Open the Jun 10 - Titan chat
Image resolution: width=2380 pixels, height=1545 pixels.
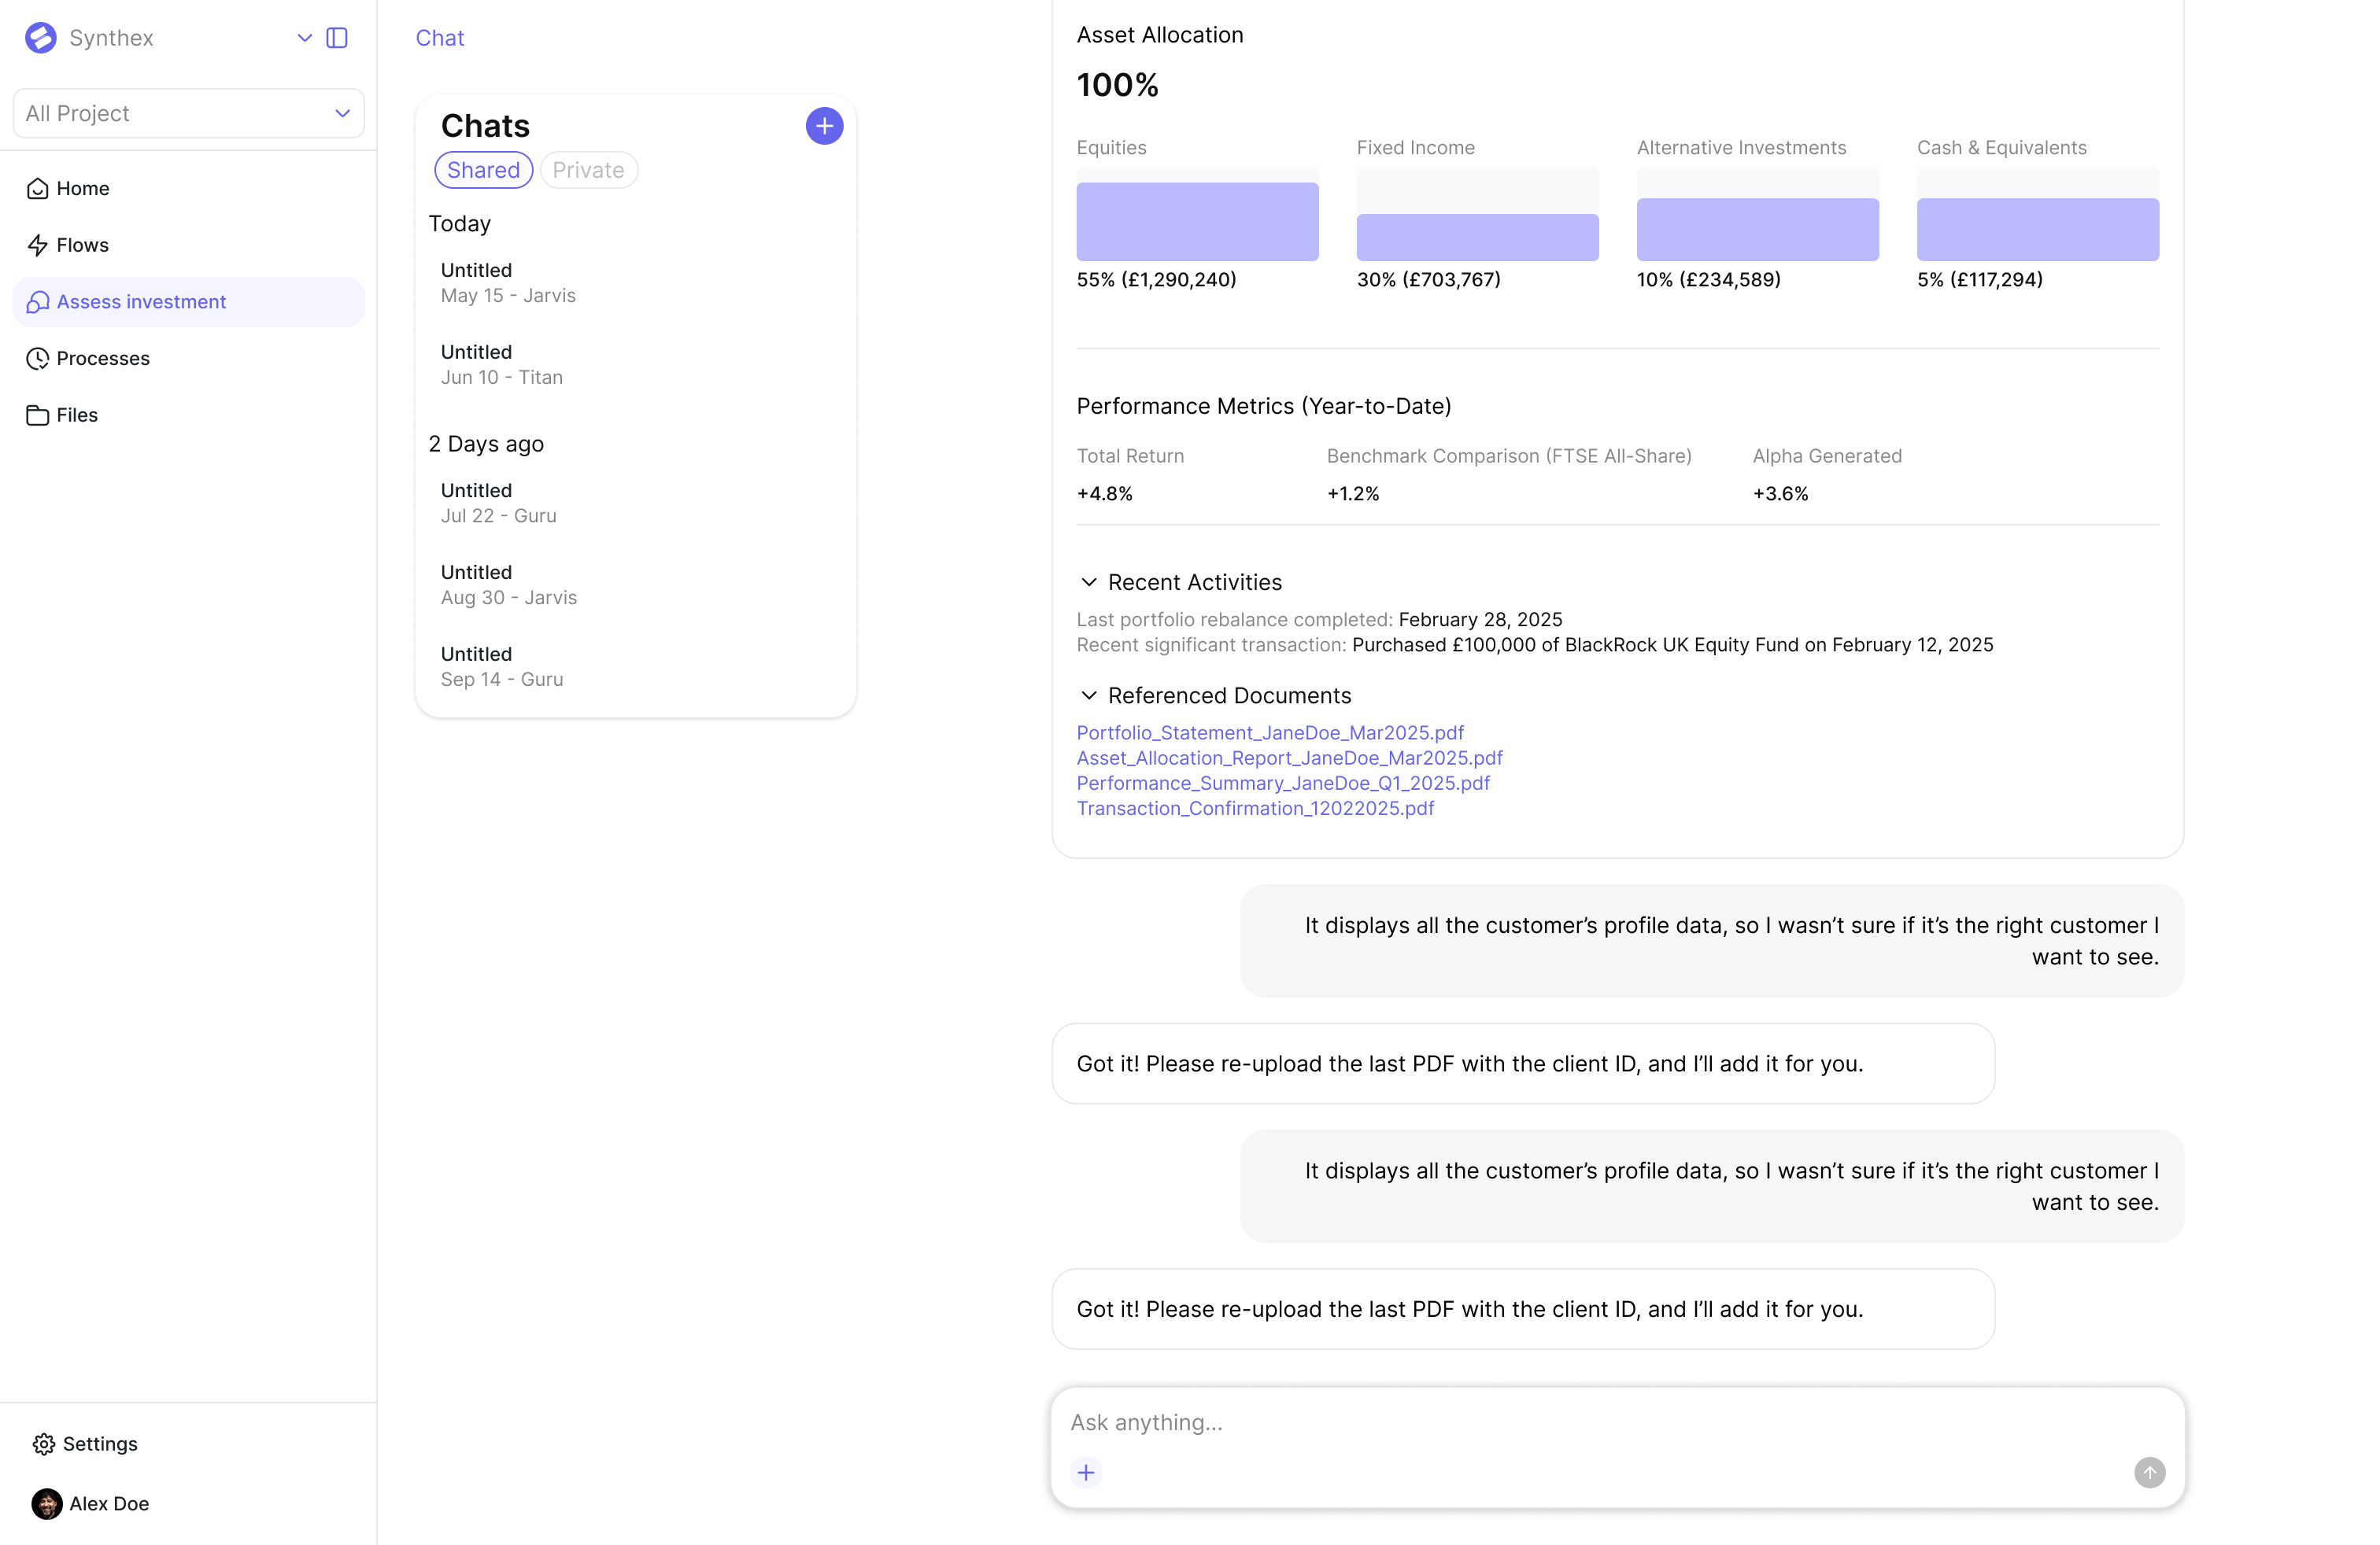tap(636, 365)
